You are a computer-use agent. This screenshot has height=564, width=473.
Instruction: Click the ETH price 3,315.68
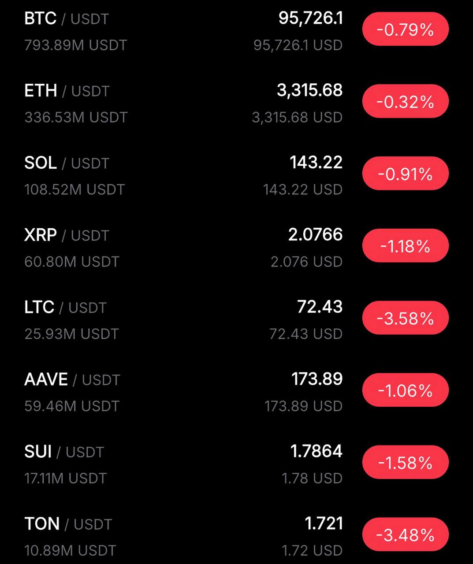pyautogui.click(x=309, y=90)
